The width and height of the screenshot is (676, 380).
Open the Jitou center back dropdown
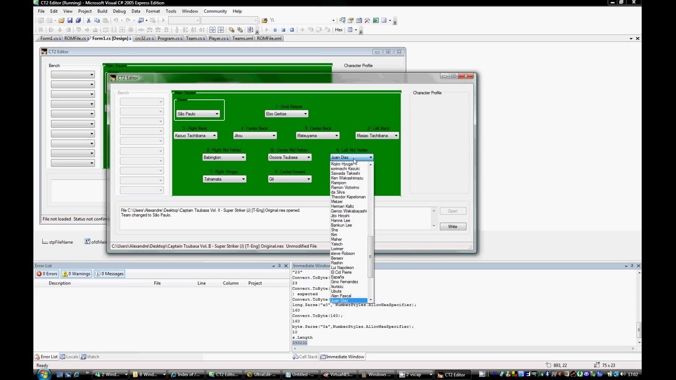255,136
